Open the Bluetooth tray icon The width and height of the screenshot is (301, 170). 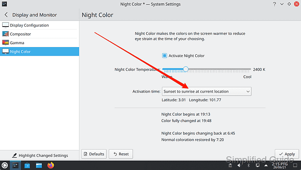tap(248, 165)
